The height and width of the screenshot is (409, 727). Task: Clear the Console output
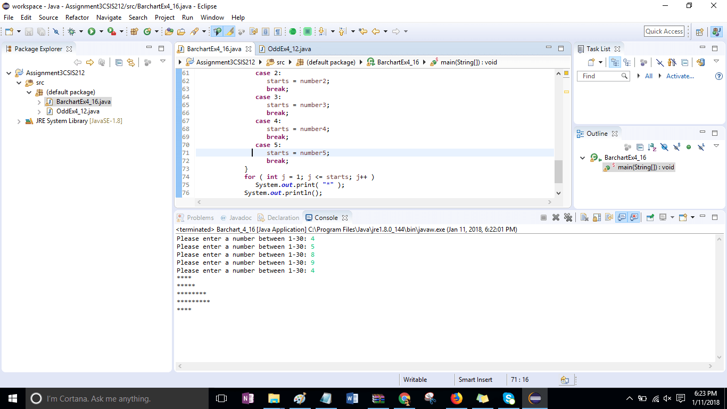(584, 217)
